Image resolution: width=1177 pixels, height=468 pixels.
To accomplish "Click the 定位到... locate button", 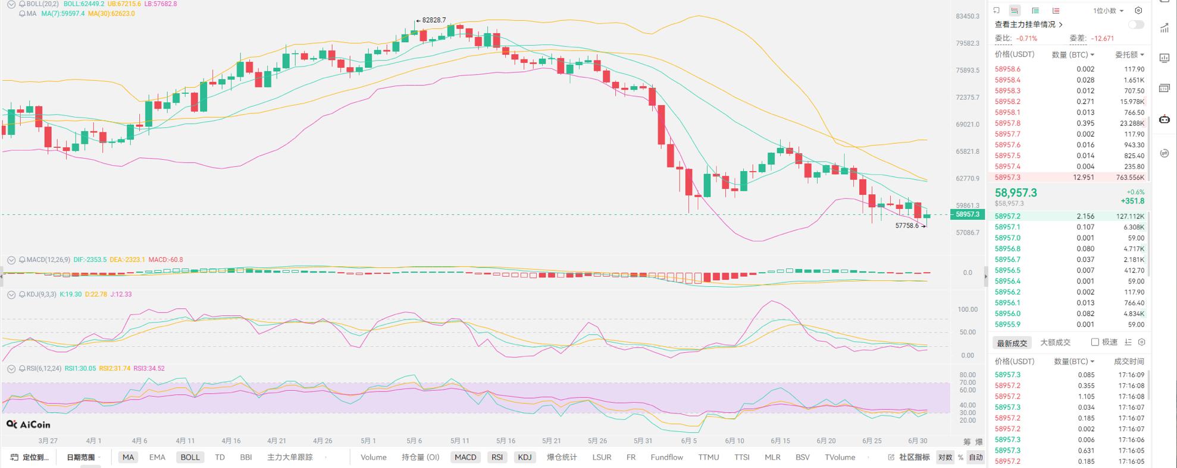I will coord(30,457).
